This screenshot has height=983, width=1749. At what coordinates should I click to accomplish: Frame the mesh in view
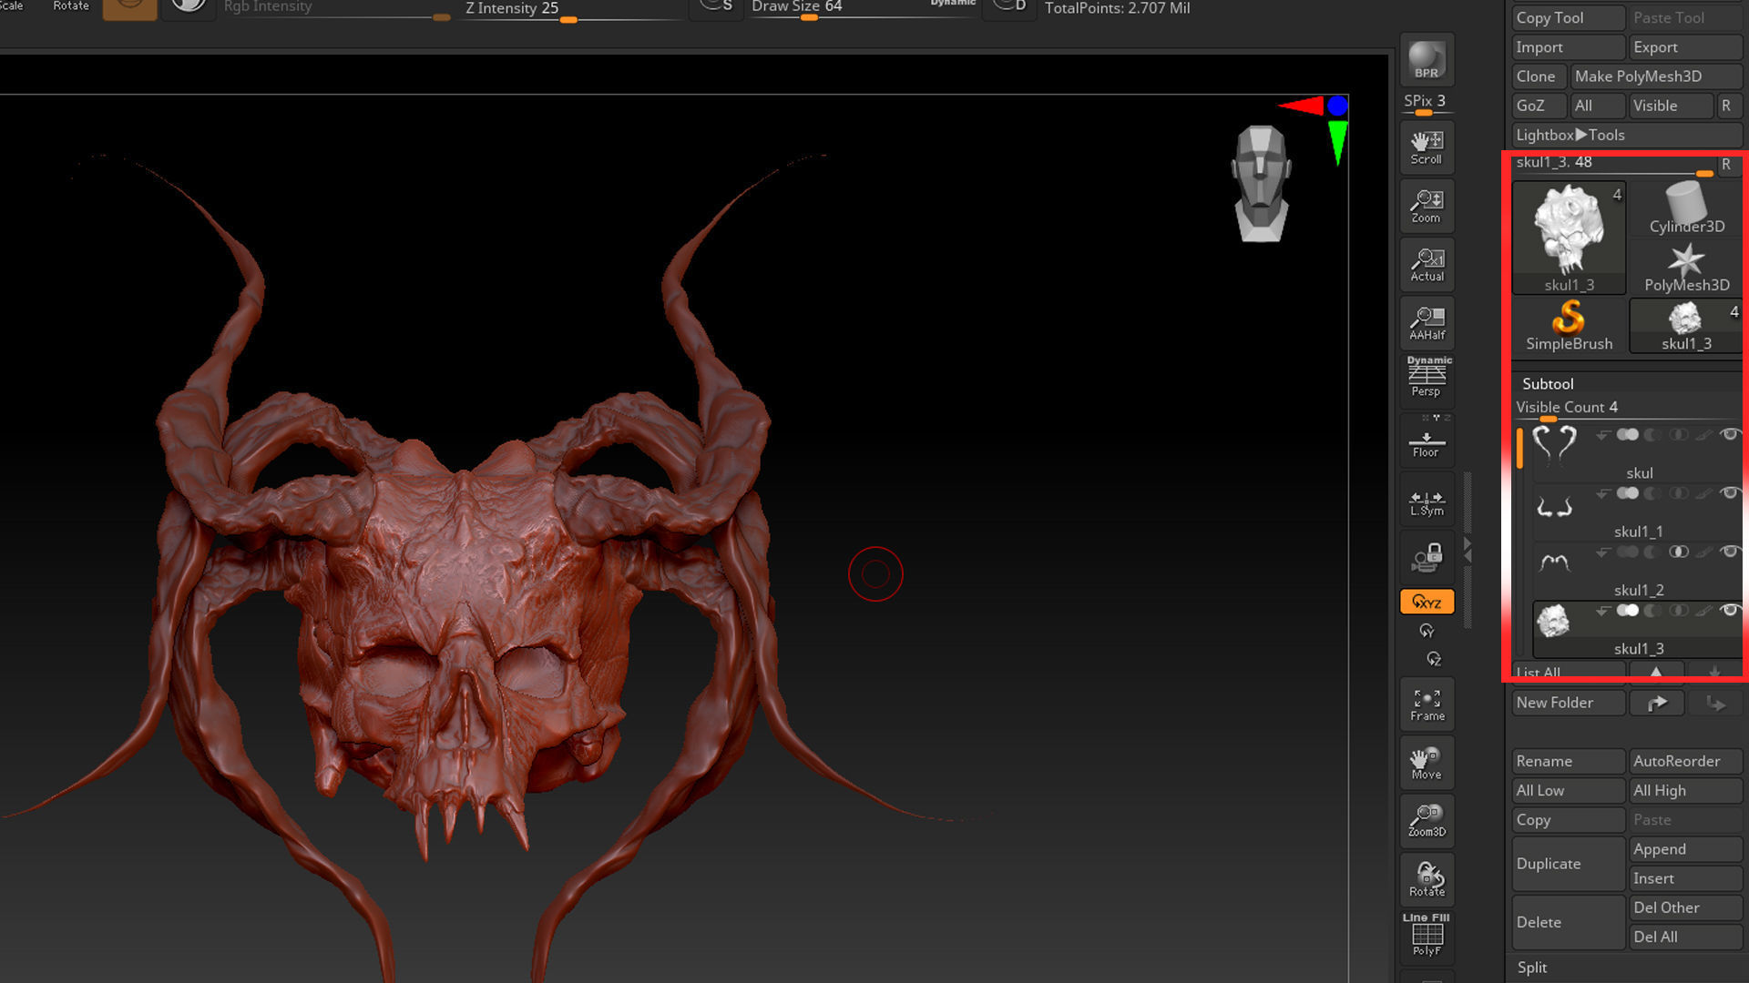[x=1427, y=704]
